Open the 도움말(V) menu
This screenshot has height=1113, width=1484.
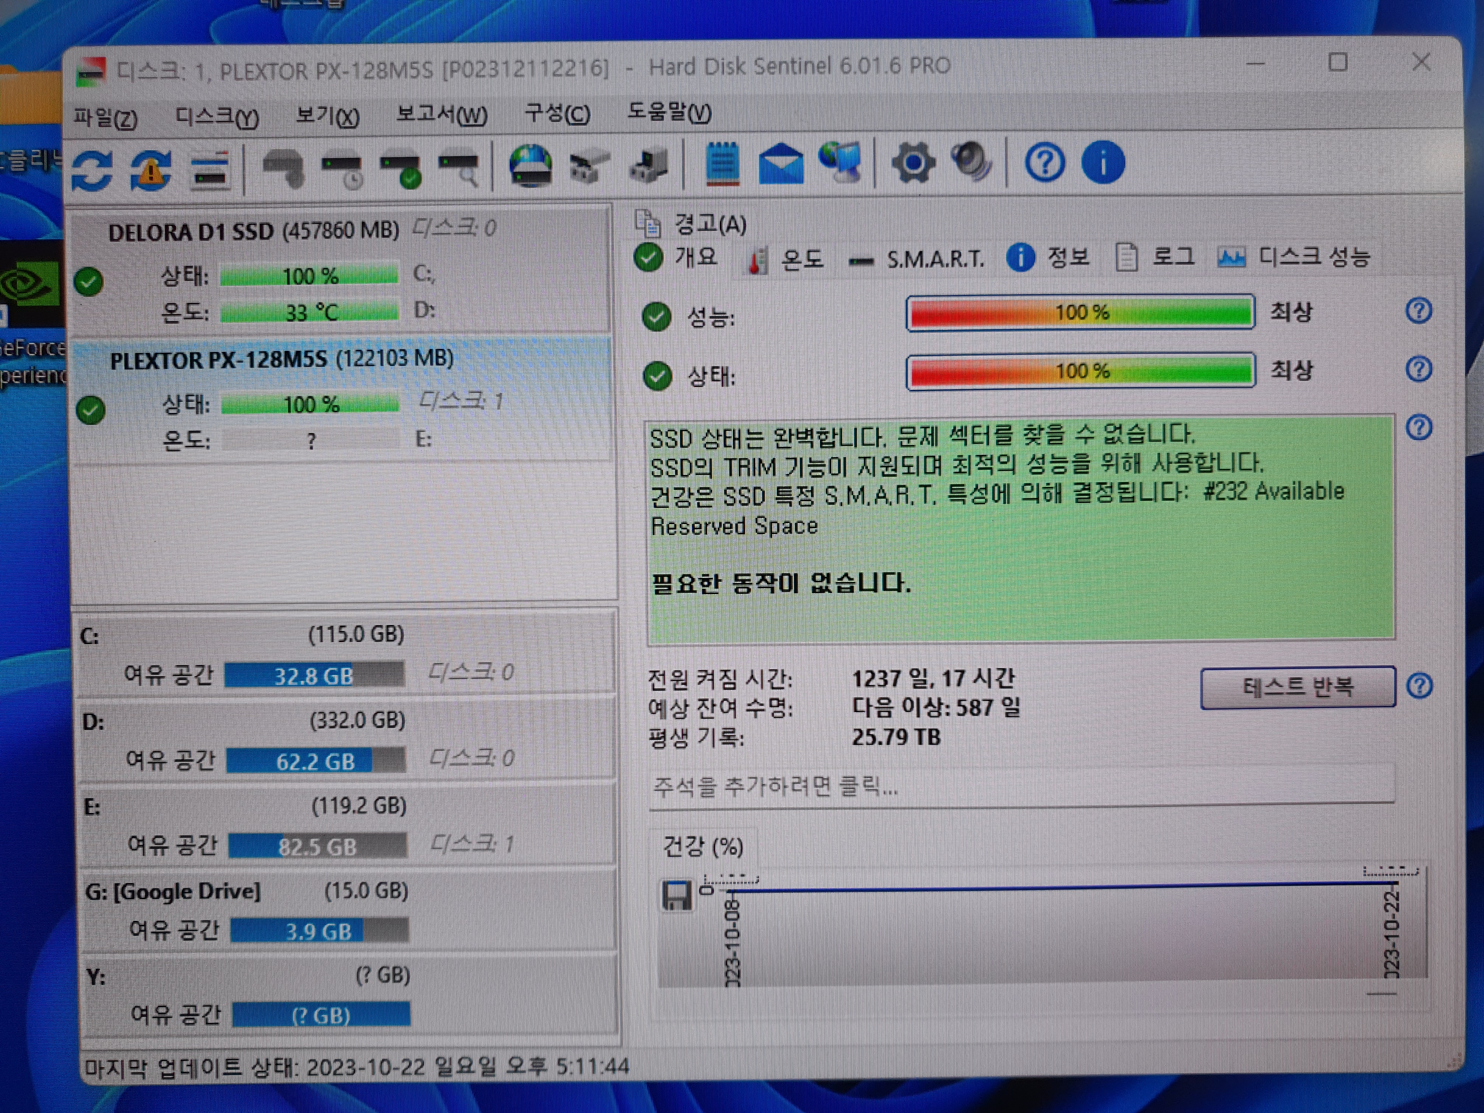[669, 112]
